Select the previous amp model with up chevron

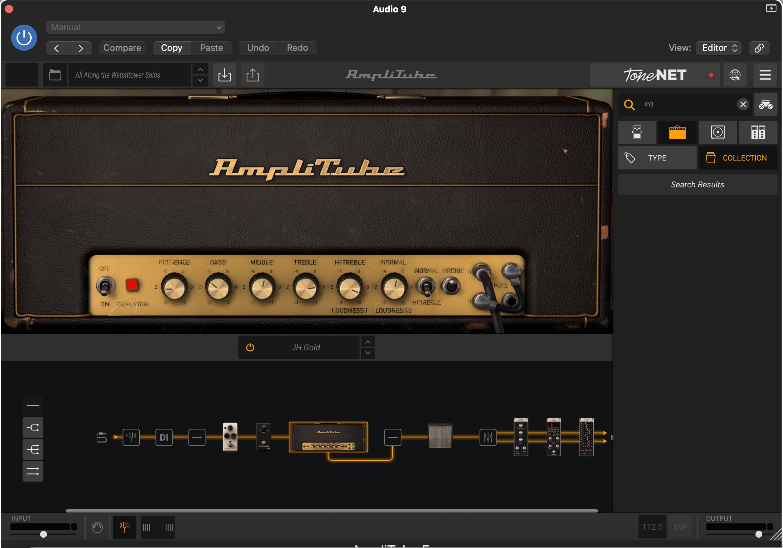tap(368, 342)
